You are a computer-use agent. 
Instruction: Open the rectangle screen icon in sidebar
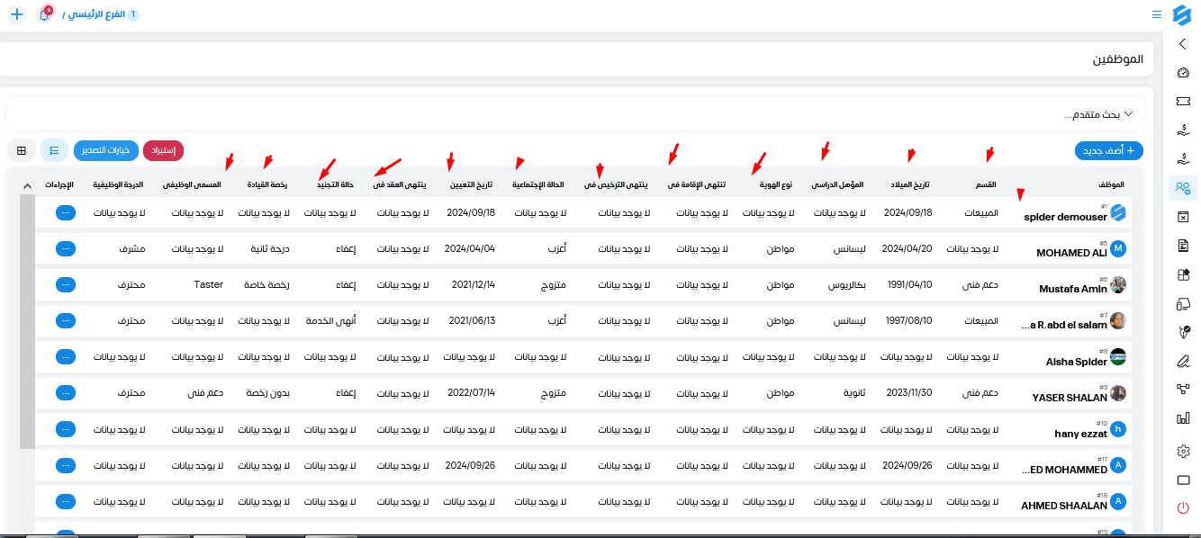coord(1184,480)
